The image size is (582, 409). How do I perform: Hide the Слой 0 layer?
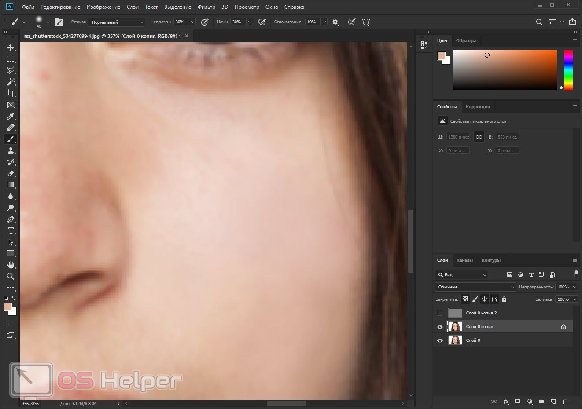(x=440, y=340)
